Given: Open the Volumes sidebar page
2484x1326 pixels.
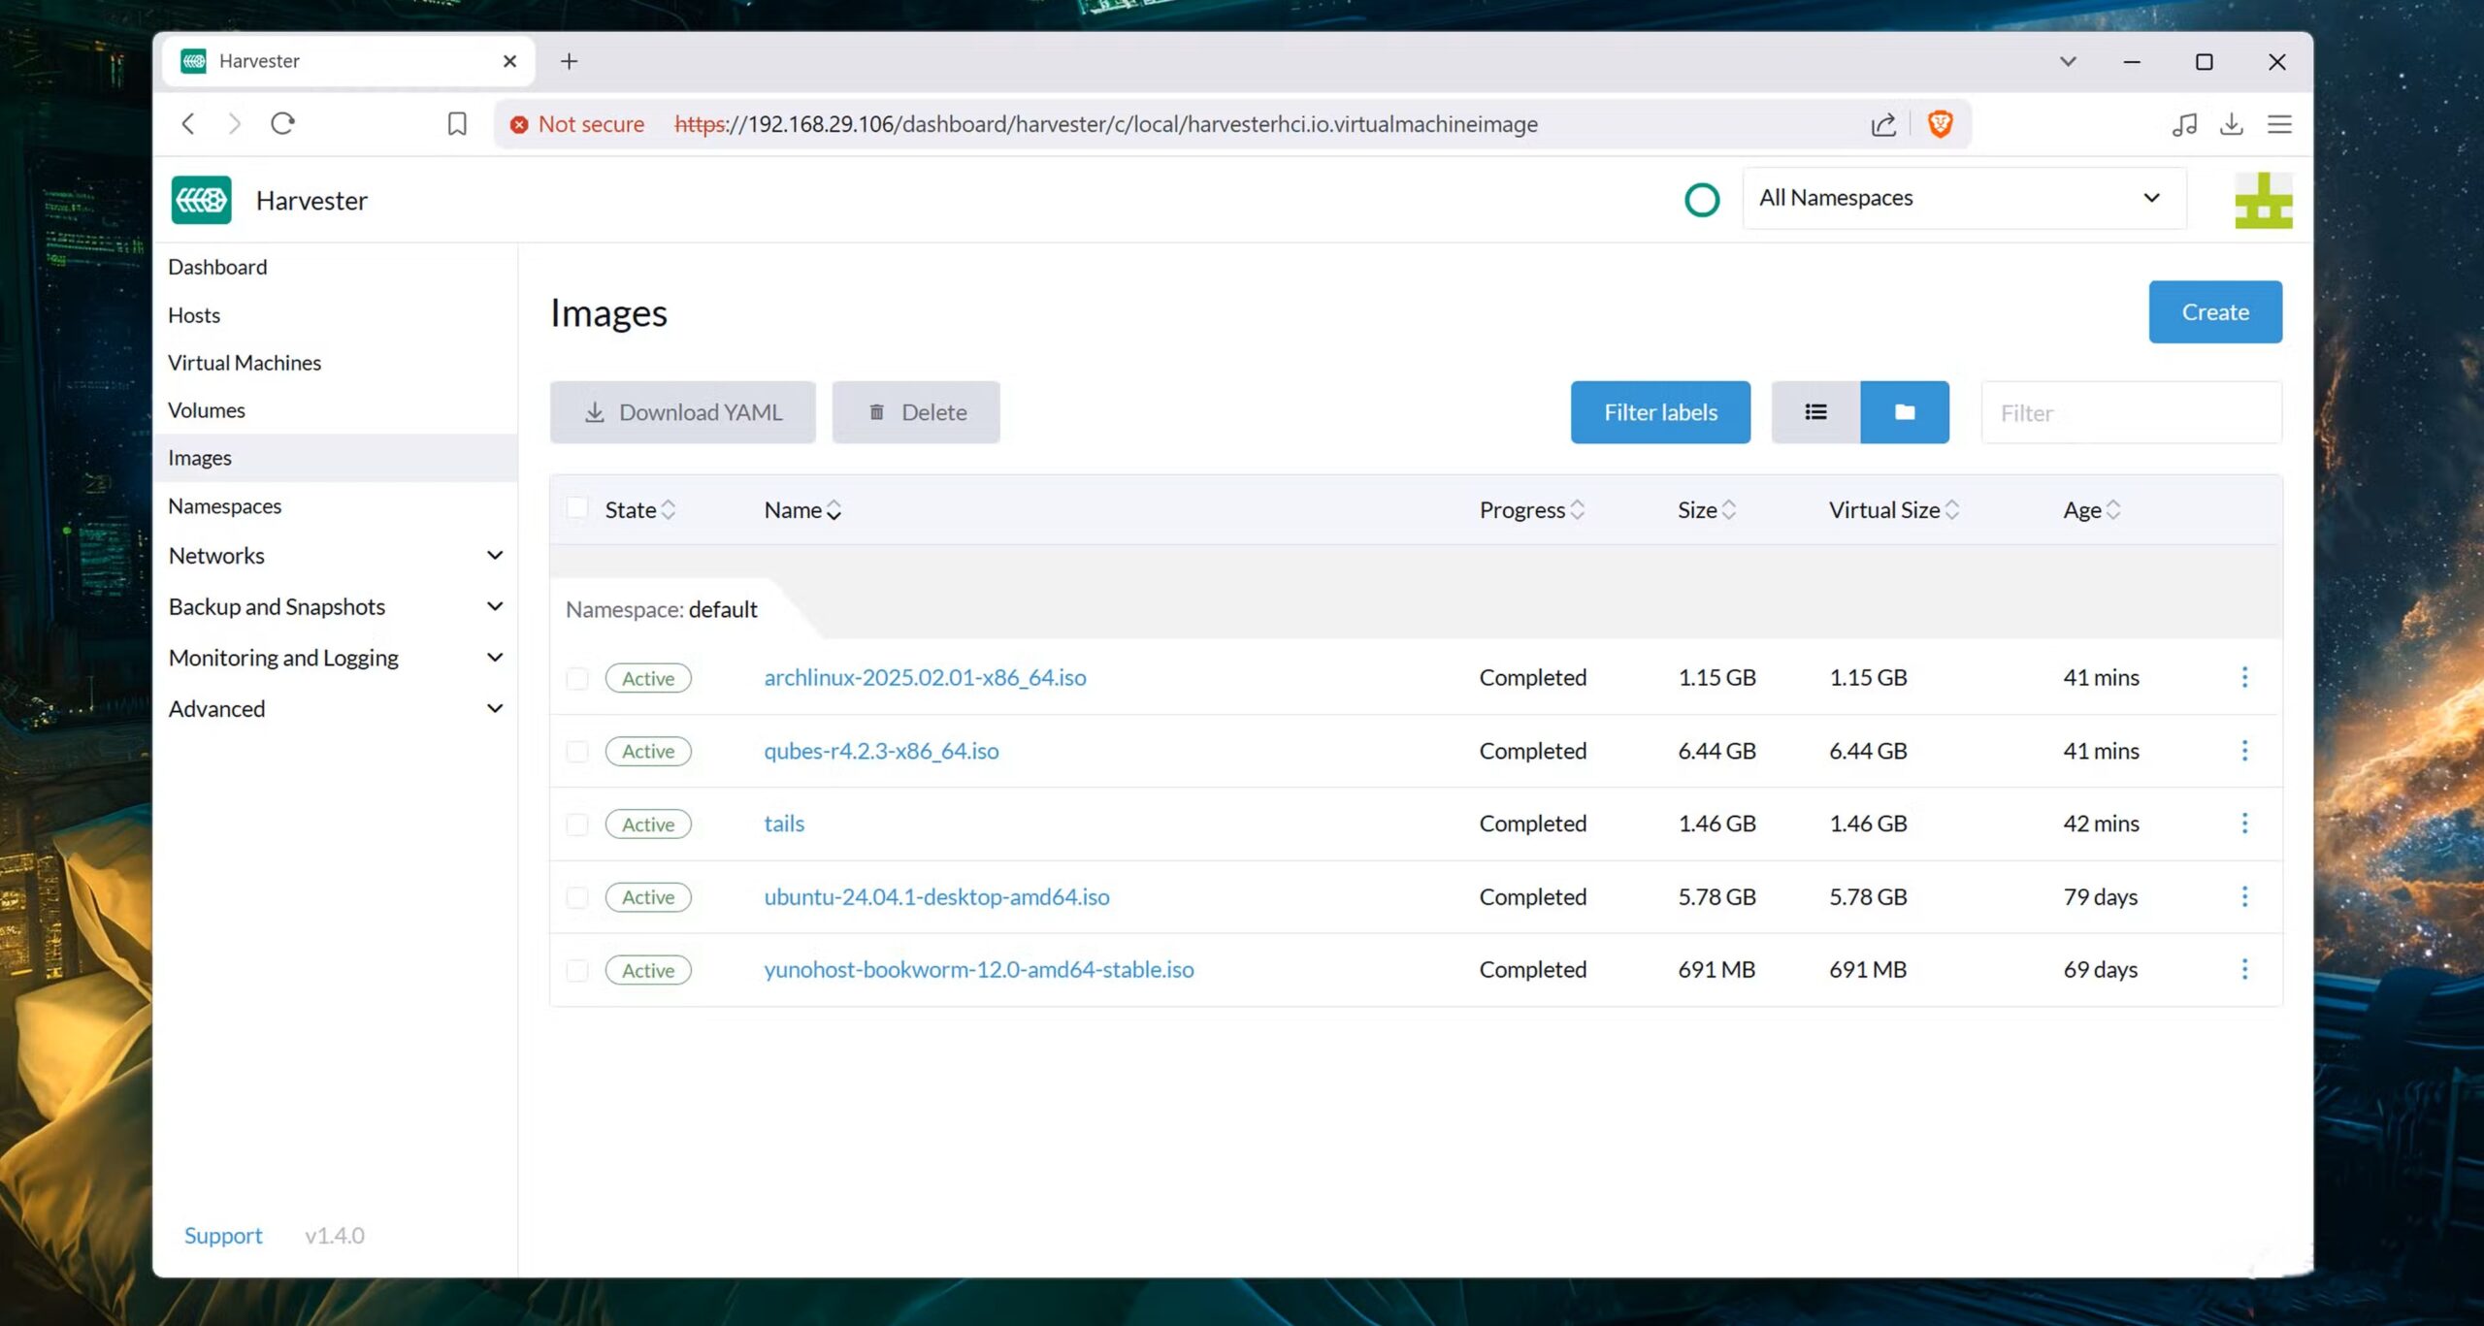Looking at the screenshot, I should point(207,410).
